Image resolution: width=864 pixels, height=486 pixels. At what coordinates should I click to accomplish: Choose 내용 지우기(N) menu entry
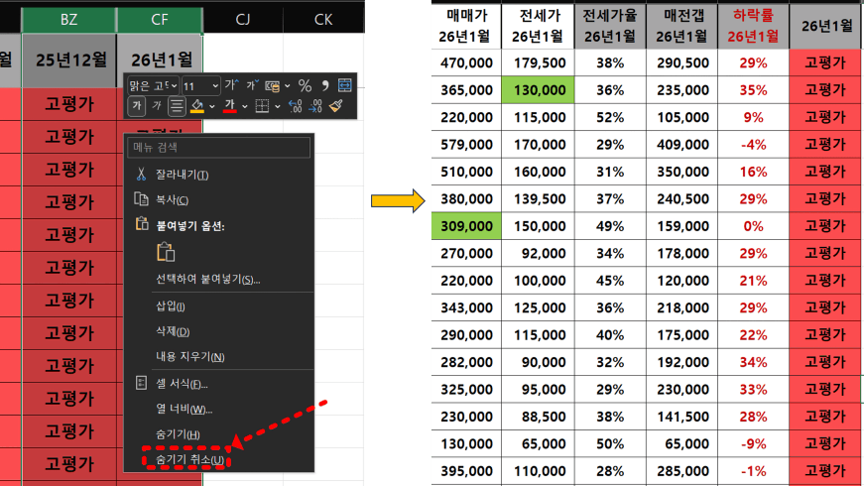(190, 356)
